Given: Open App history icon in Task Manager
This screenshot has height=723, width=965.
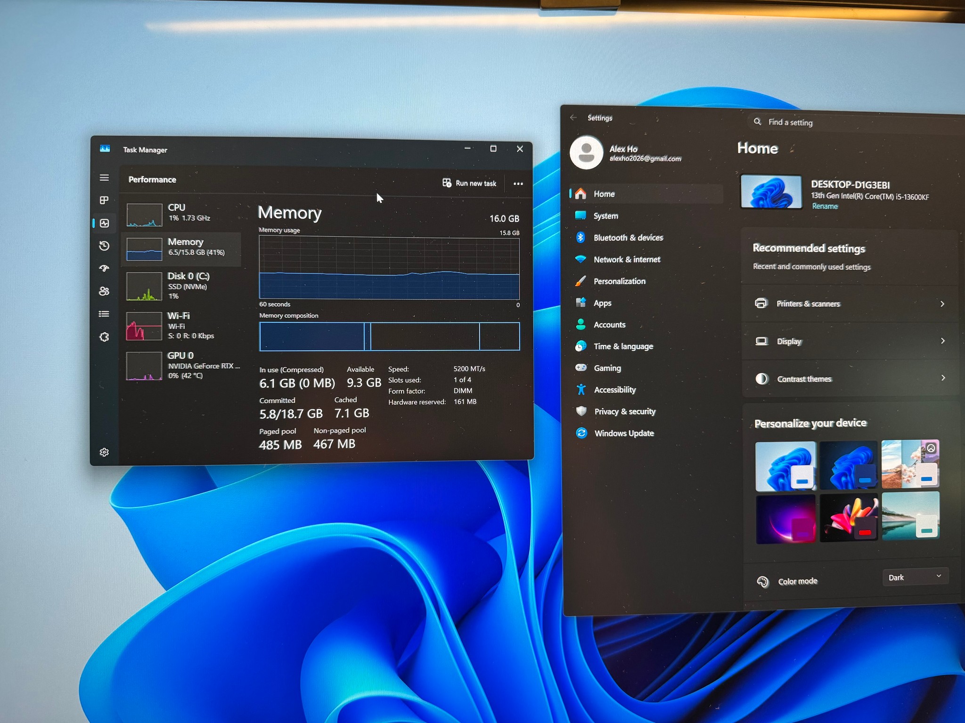Looking at the screenshot, I should [x=104, y=246].
